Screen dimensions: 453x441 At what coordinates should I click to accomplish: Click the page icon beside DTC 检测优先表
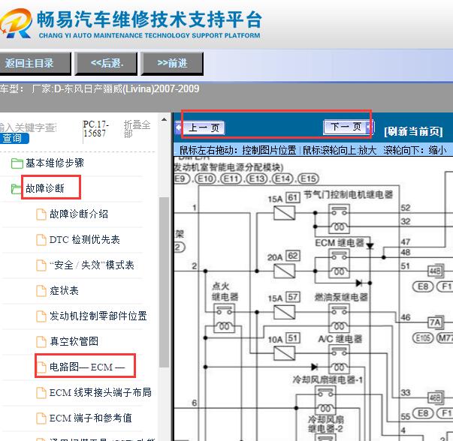41,240
